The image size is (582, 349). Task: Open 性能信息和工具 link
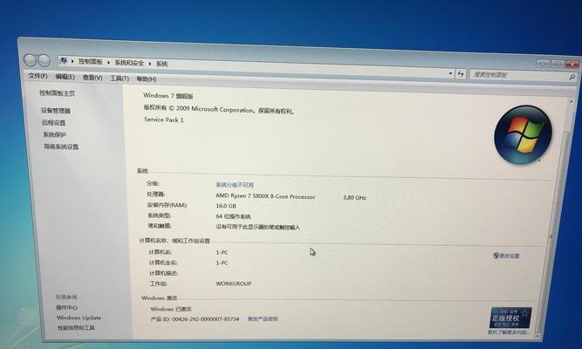pos(76,328)
